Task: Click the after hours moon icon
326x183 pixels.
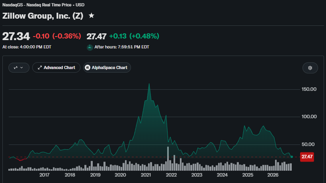Action: (x=90, y=47)
